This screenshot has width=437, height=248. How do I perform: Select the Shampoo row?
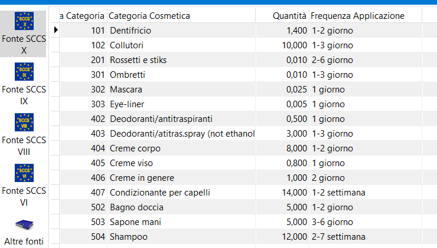pos(241,237)
